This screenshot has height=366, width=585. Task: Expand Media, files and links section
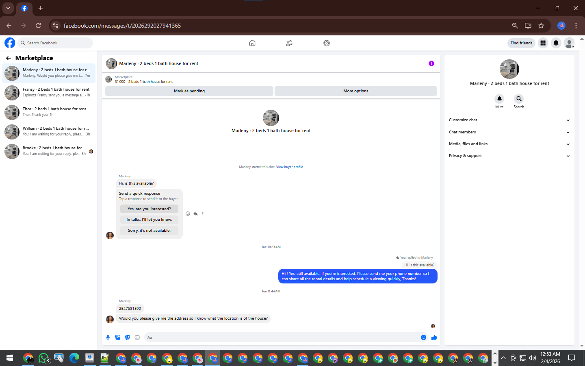point(509,144)
